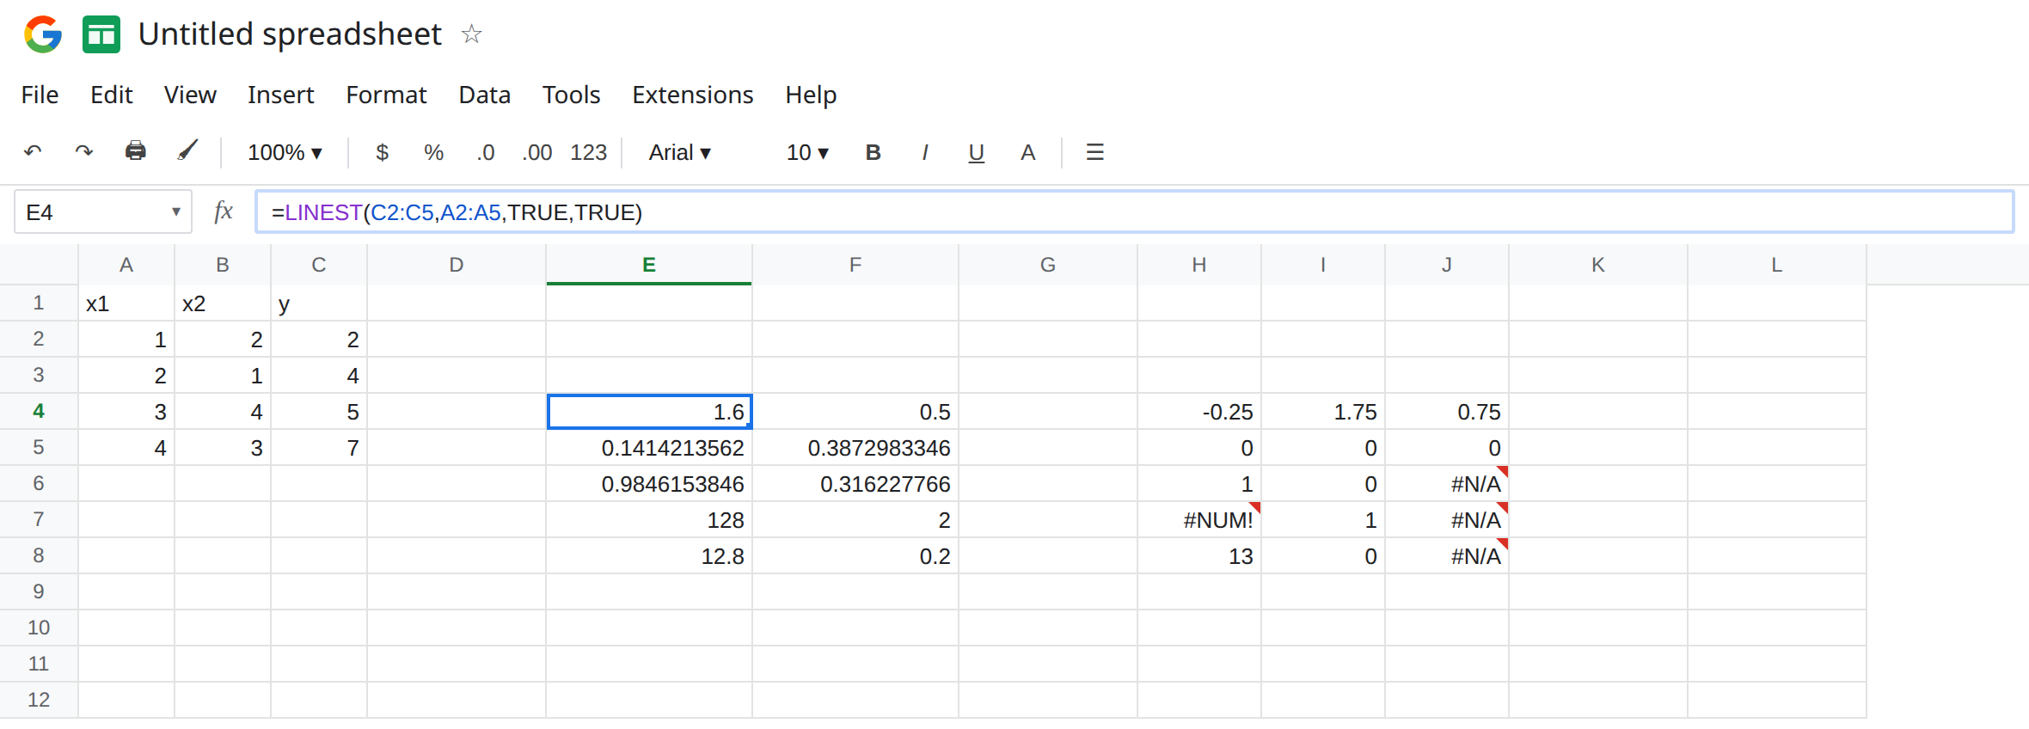
Task: Rename the Untitled spreadsheet title
Action: 290,34
